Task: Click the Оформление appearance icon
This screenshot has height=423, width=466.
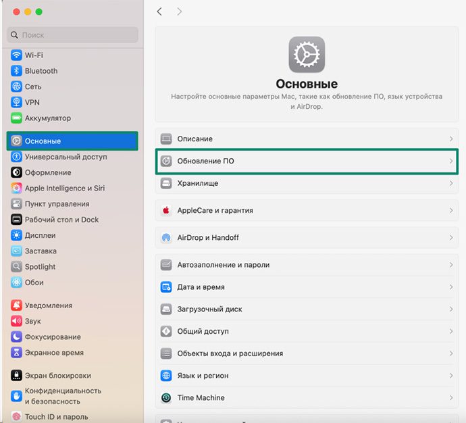Action: click(x=16, y=172)
